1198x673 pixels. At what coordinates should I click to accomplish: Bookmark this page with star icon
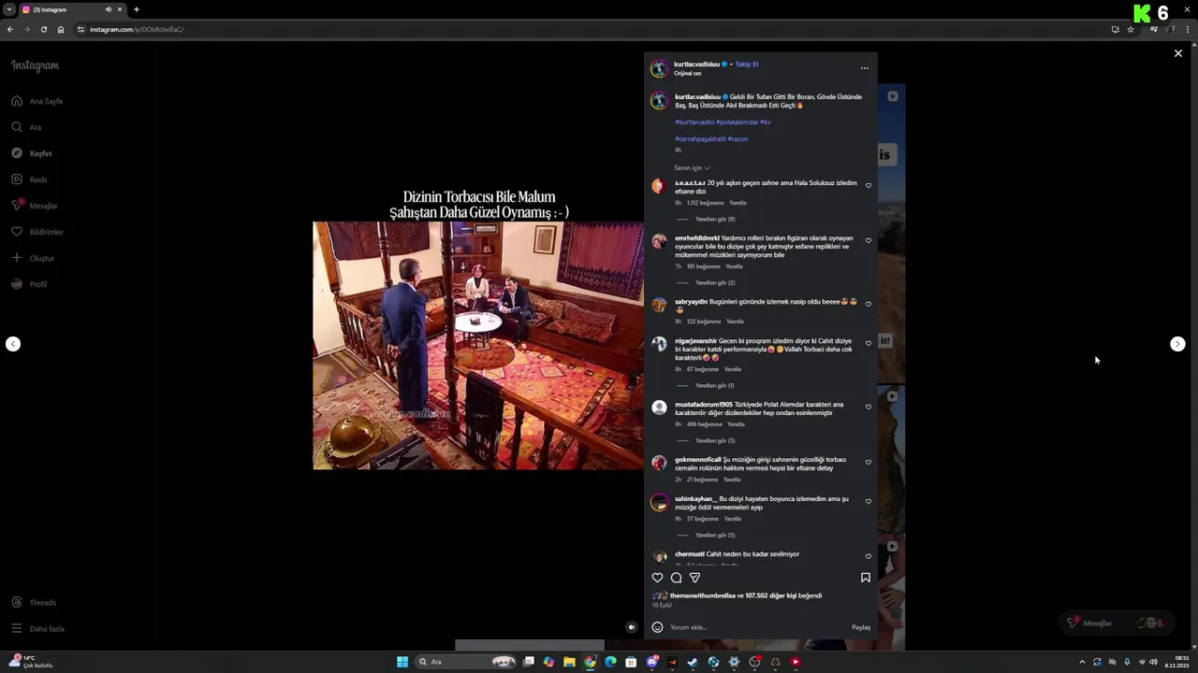(x=1131, y=29)
